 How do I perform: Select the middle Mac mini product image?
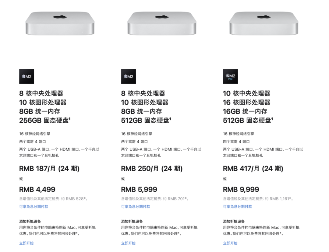tap(162, 23)
